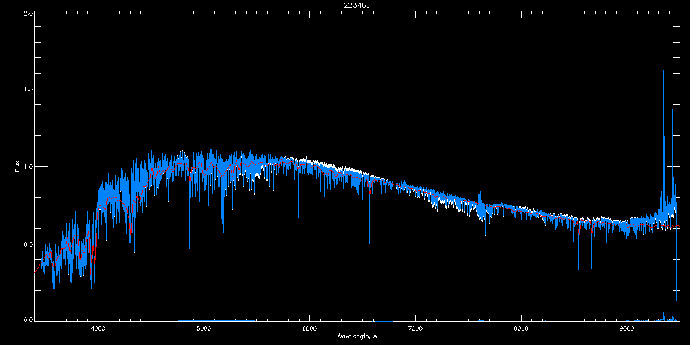Click the 9000 wavelength tick label
This screenshot has width=690, height=345.
pos(627,328)
